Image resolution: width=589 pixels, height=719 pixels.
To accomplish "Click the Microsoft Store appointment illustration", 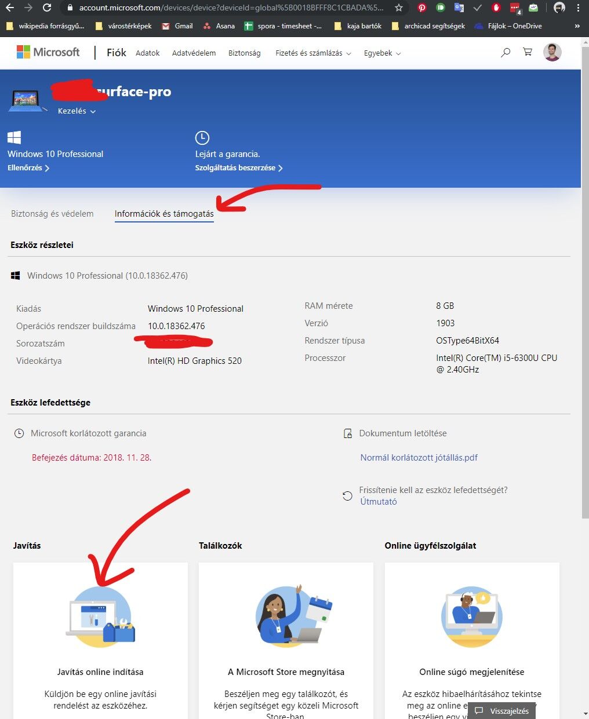I will [293, 615].
